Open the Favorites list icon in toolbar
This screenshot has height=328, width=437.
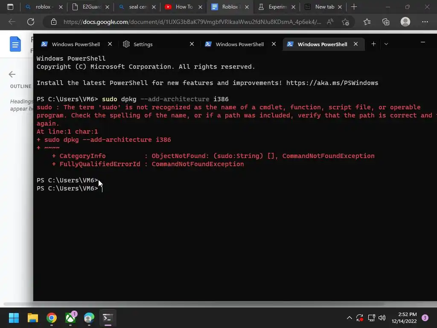click(367, 22)
